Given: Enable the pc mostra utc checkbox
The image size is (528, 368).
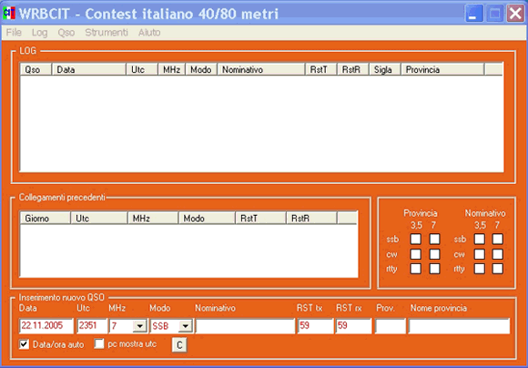Looking at the screenshot, I should (x=99, y=343).
